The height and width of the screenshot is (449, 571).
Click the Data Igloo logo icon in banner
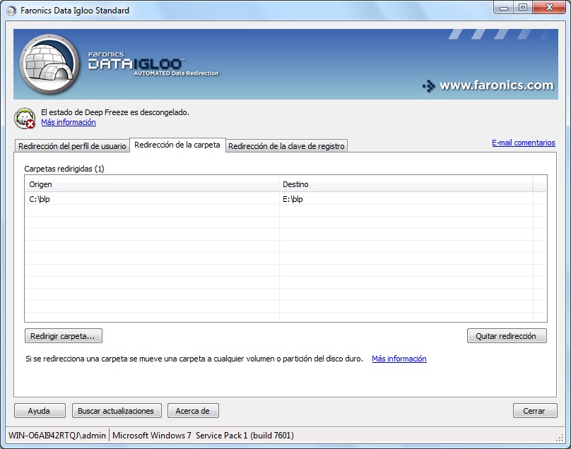point(49,64)
